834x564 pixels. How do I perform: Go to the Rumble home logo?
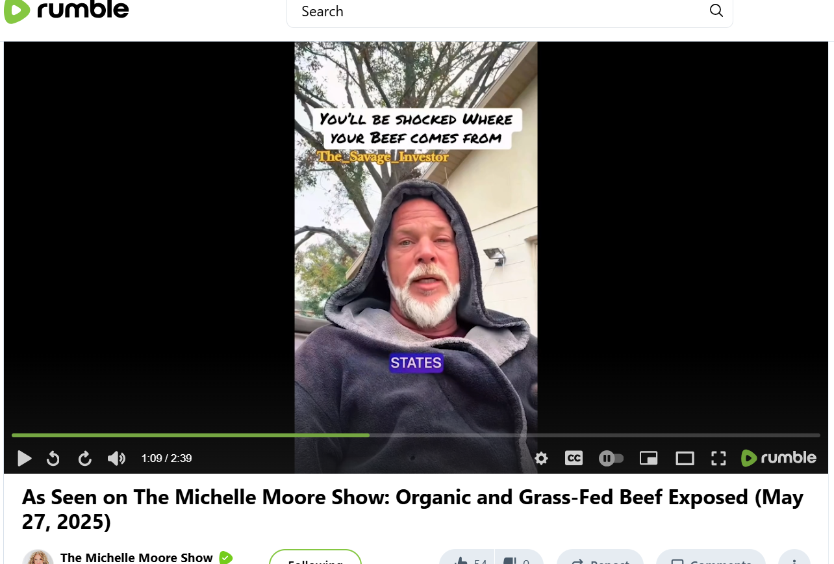[x=66, y=10]
